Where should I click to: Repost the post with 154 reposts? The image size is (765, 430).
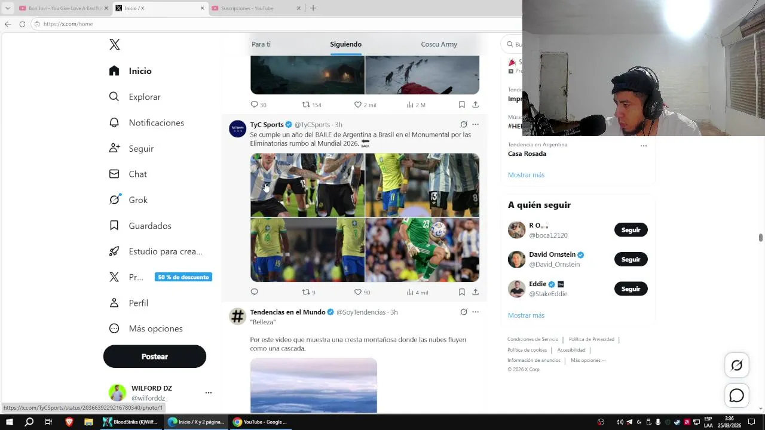[x=311, y=105]
